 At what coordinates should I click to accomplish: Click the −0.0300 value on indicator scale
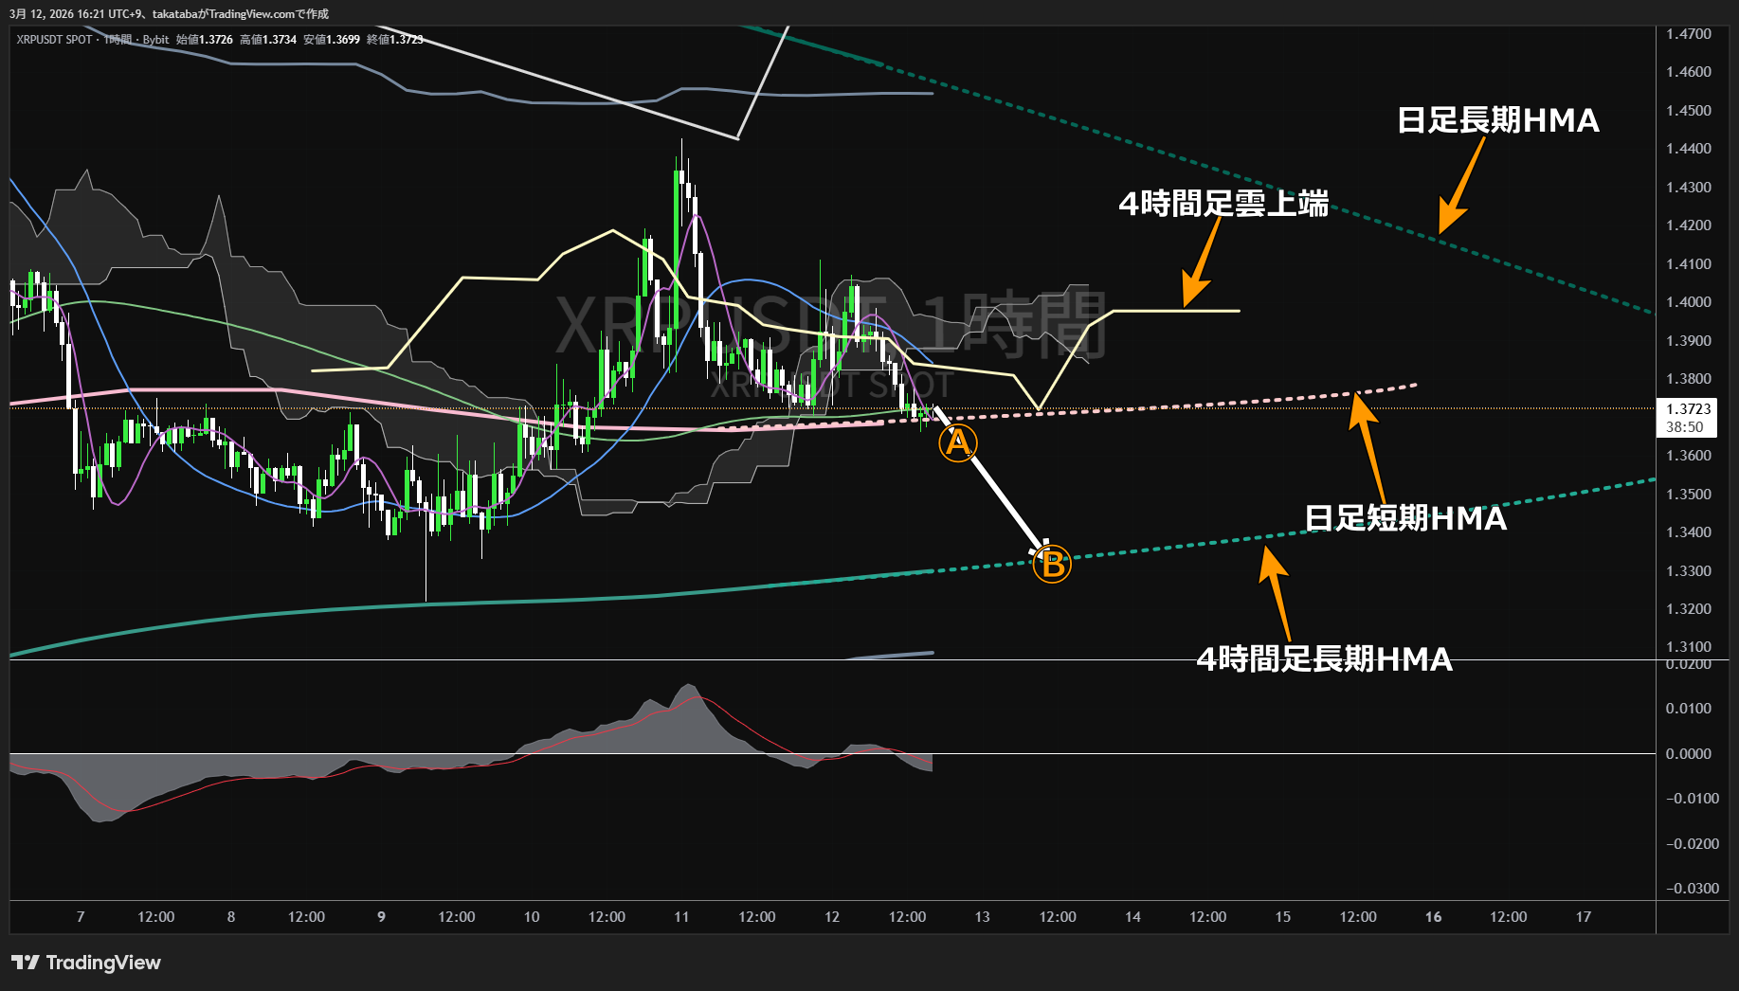1692,889
